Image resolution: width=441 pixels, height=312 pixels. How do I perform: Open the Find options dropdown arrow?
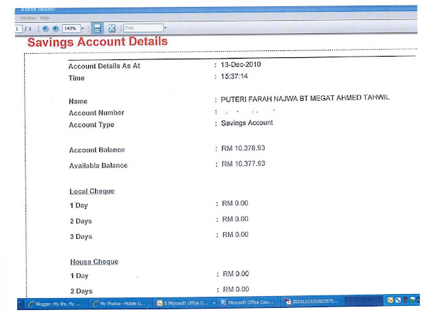[x=165, y=28]
